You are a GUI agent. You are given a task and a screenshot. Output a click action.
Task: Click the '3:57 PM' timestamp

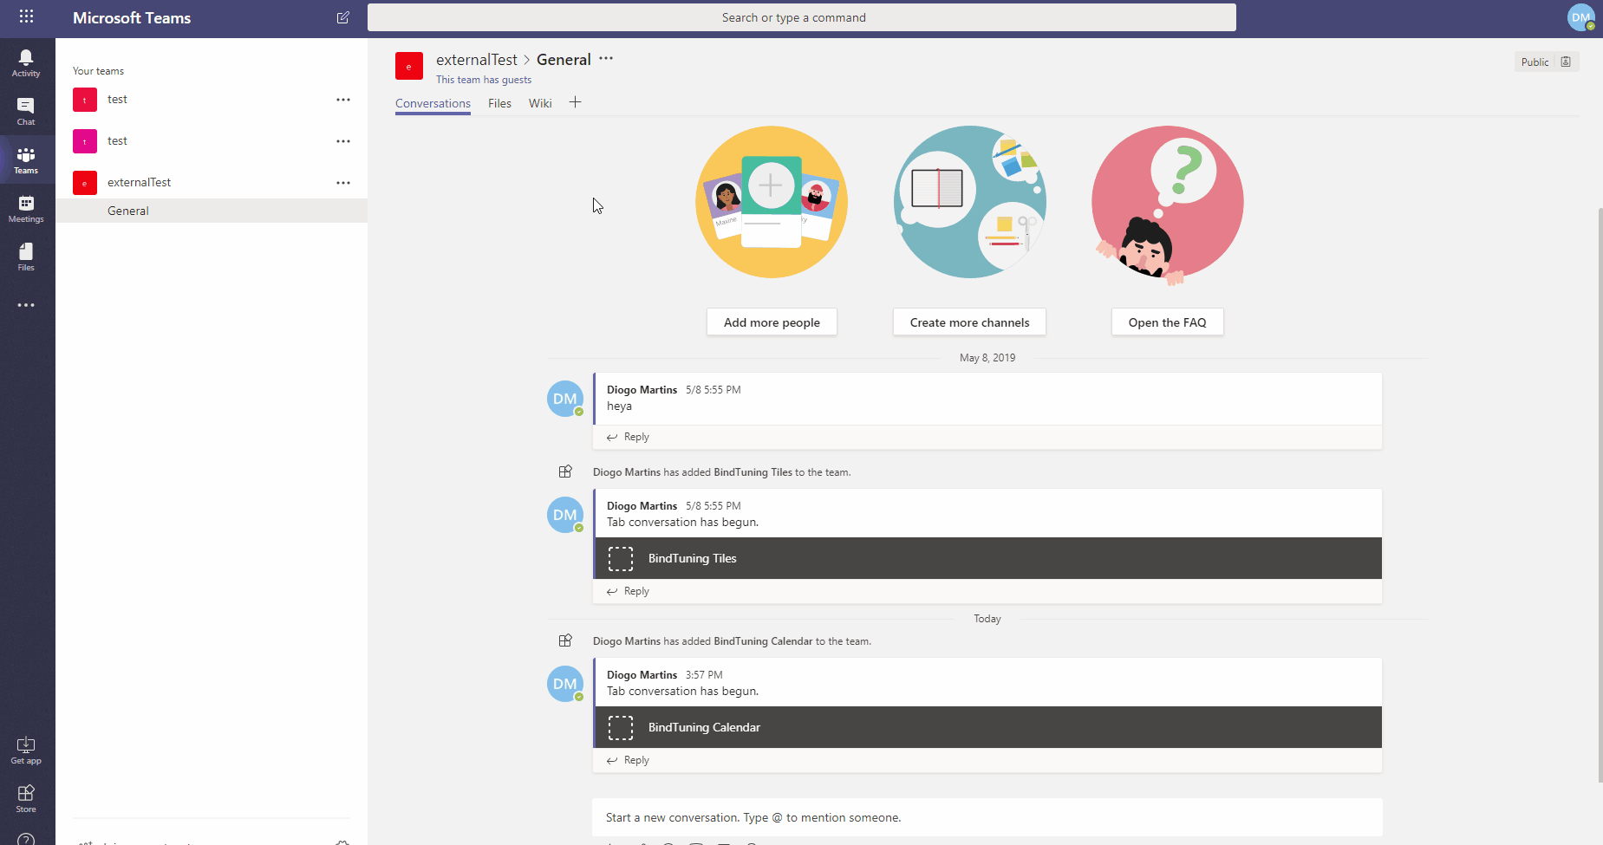(704, 675)
